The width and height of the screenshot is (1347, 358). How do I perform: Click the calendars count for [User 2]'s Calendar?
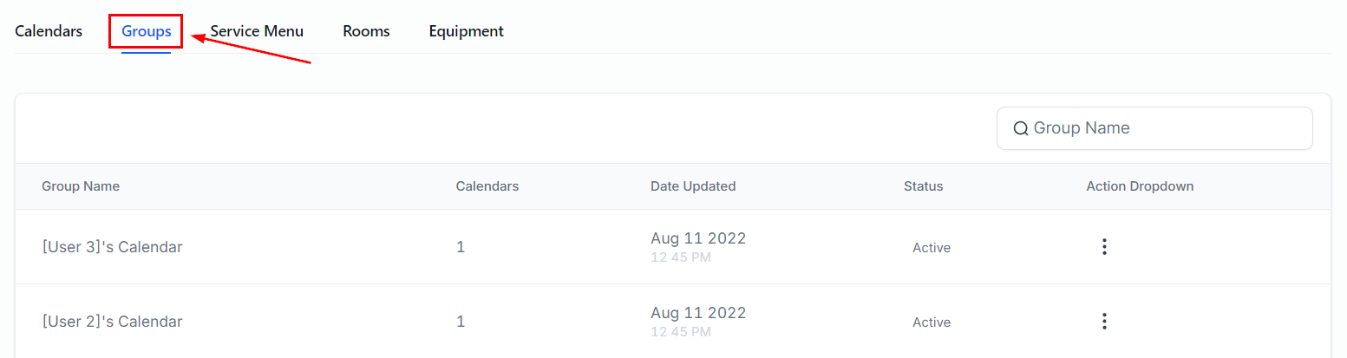(461, 322)
